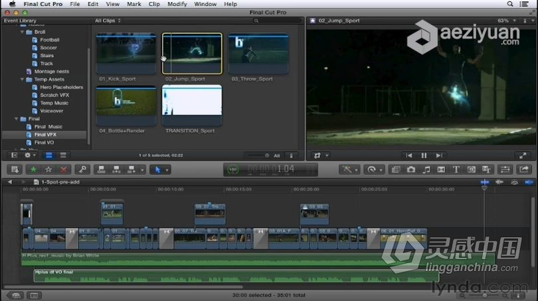Image resolution: width=538 pixels, height=301 pixels.
Task: Select the Final VFX event
Action: 45,134
